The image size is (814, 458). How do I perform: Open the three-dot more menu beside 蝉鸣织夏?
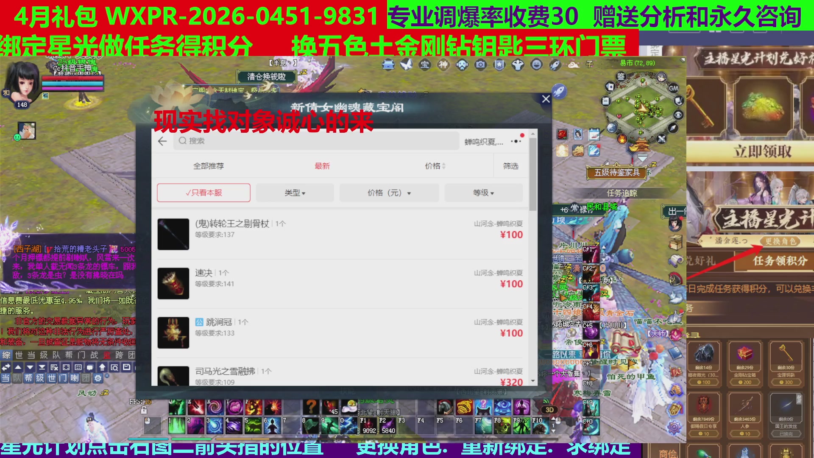coord(516,141)
